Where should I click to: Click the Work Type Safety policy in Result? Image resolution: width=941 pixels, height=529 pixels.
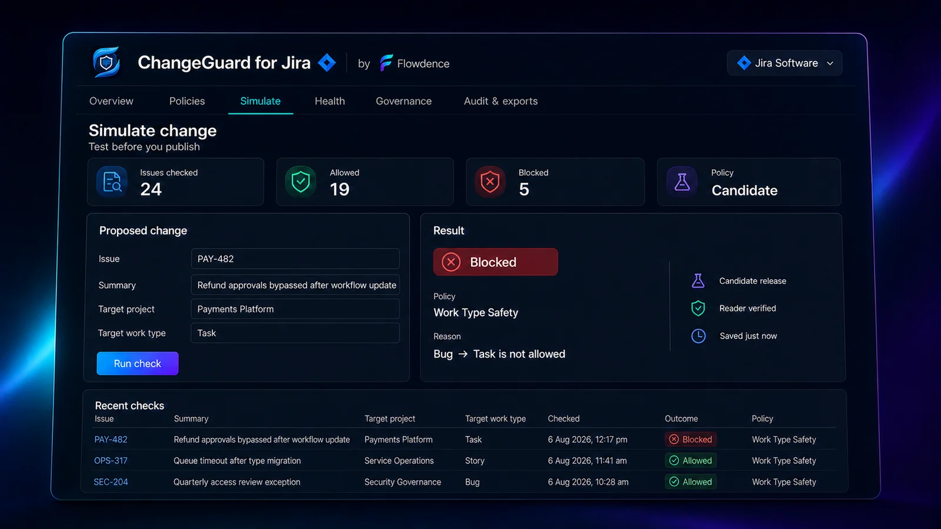coord(476,313)
